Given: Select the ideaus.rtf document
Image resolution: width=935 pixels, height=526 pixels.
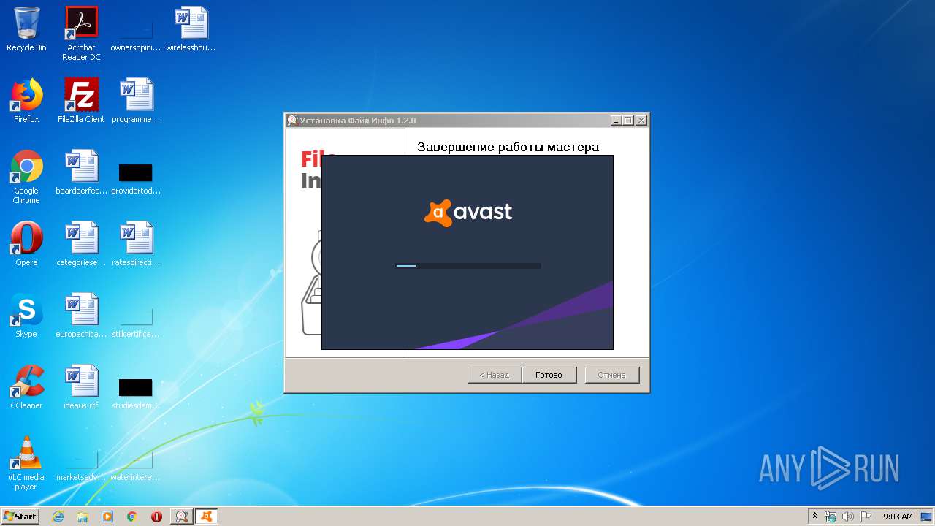Looking at the screenshot, I should point(81,387).
